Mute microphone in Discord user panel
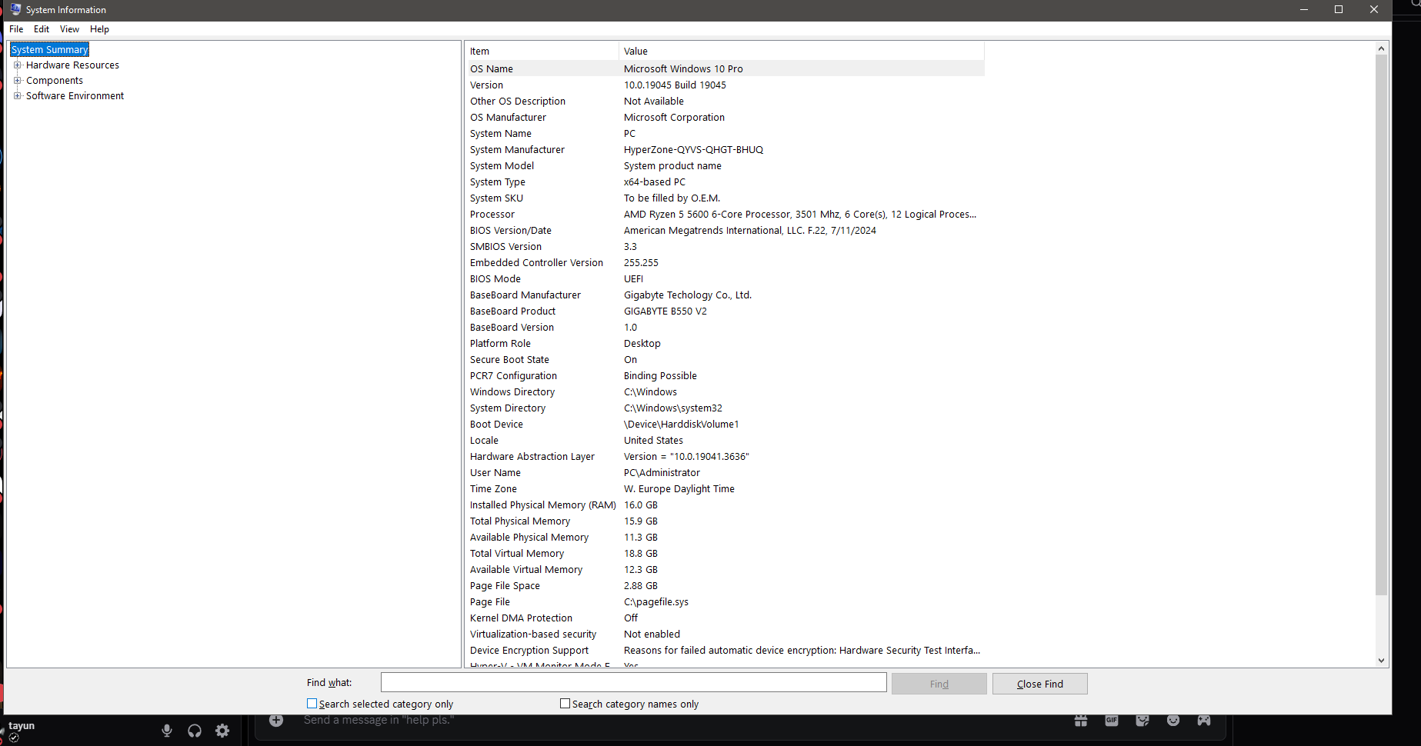 coord(167,731)
